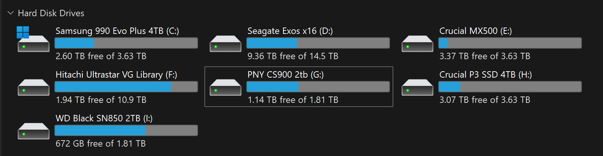
Task: Click the PNY CS900 2tb (G:) label
Action: tap(286, 75)
